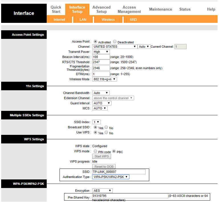Click the Start WPS button

[x=102, y=156]
